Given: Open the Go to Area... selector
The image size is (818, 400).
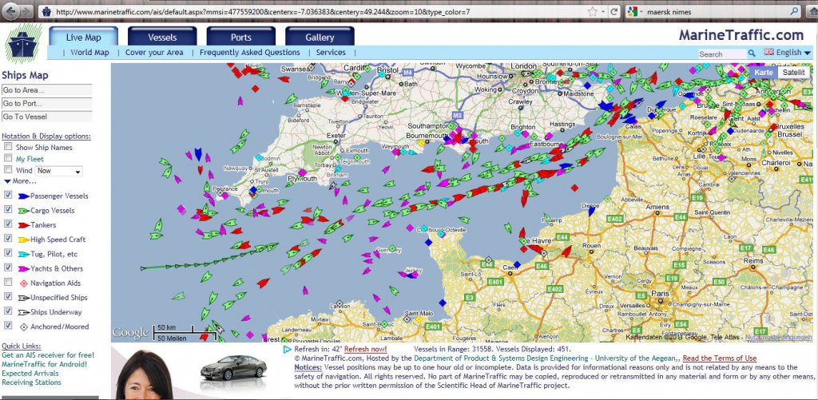Looking at the screenshot, I should [x=47, y=90].
